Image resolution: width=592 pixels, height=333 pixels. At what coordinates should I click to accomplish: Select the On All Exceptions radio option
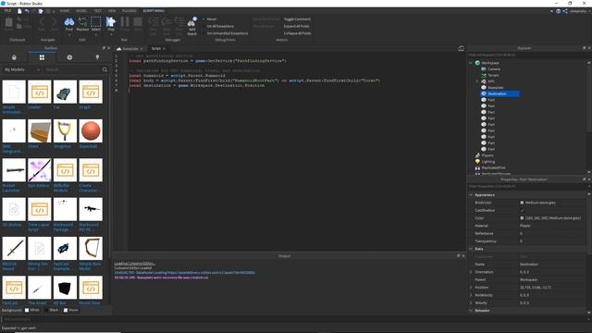click(203, 26)
